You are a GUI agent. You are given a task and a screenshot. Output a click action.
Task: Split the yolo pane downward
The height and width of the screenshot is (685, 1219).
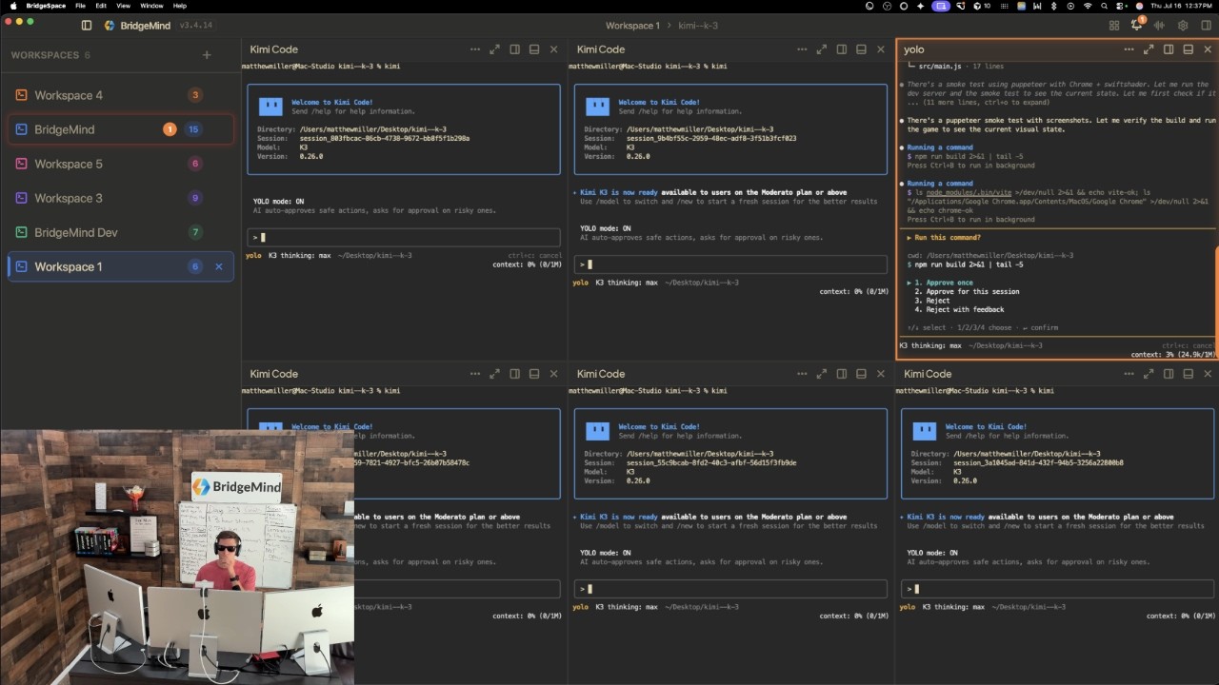[x=1189, y=49]
